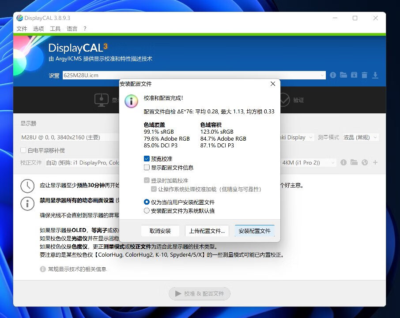This screenshot has height=318, width=400.
Task: Click the 取消安装 button
Action: (x=160, y=231)
